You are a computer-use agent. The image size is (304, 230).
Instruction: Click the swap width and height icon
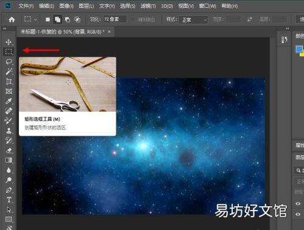[x=250, y=19]
